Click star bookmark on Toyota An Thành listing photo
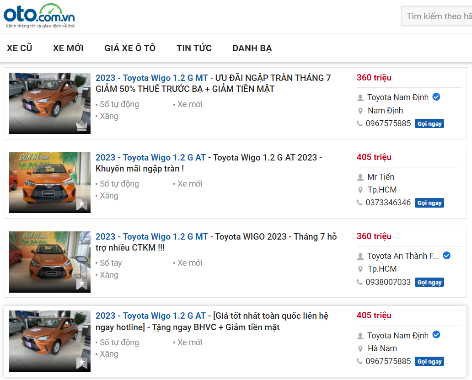 pos(81,284)
